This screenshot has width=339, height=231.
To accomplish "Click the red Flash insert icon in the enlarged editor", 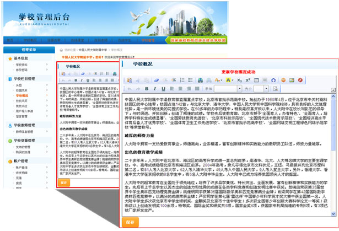I will (x=300, y=80).
